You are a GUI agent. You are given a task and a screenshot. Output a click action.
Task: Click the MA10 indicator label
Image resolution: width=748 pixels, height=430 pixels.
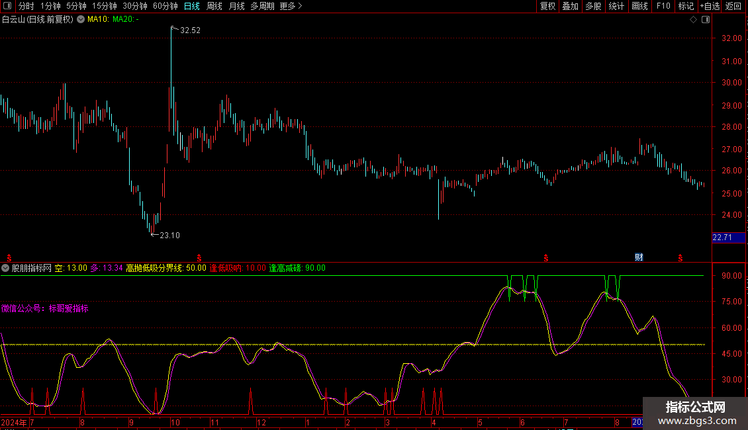coord(98,19)
